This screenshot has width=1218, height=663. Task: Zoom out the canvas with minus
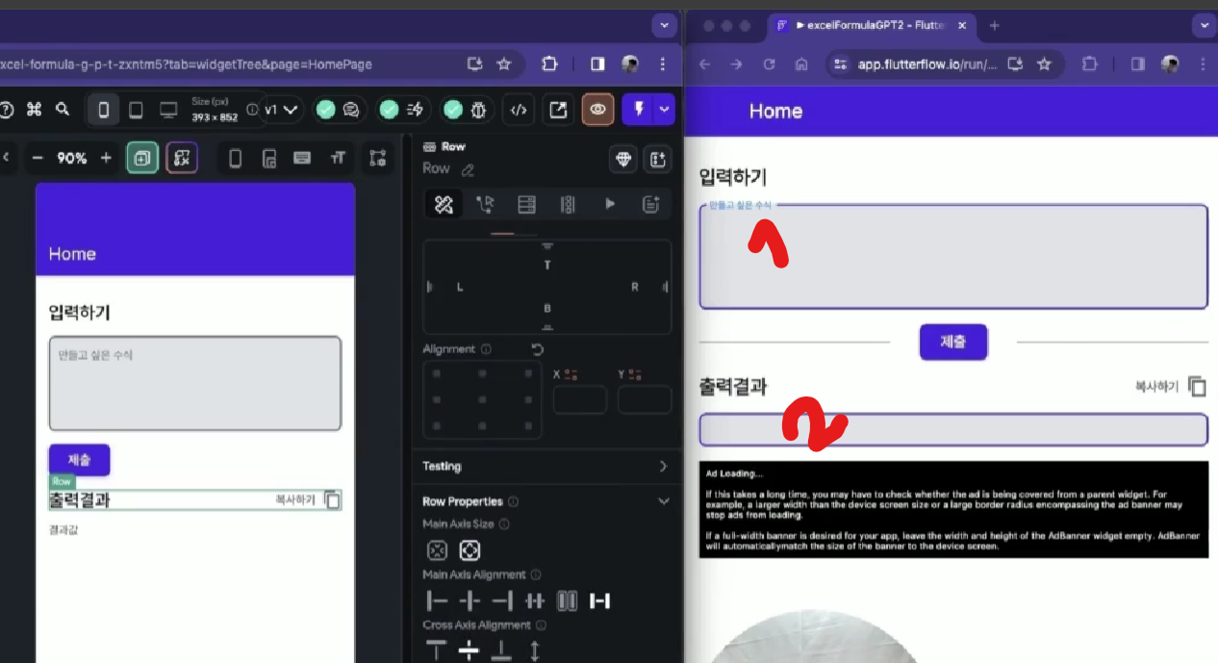(38, 158)
